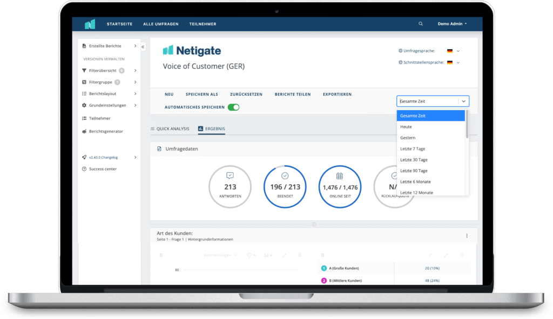Click the 196 / 213 Beendet progress circle
The height and width of the screenshot is (319, 553).
tap(285, 186)
